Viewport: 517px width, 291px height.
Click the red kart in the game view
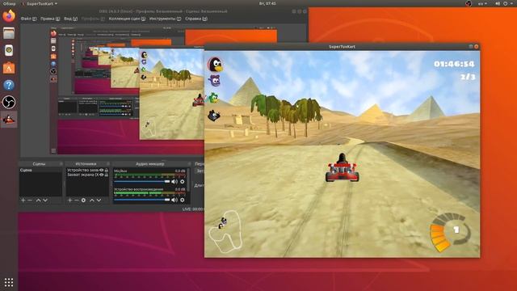point(343,168)
